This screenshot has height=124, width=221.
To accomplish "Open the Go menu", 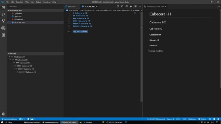I will [32, 2].
